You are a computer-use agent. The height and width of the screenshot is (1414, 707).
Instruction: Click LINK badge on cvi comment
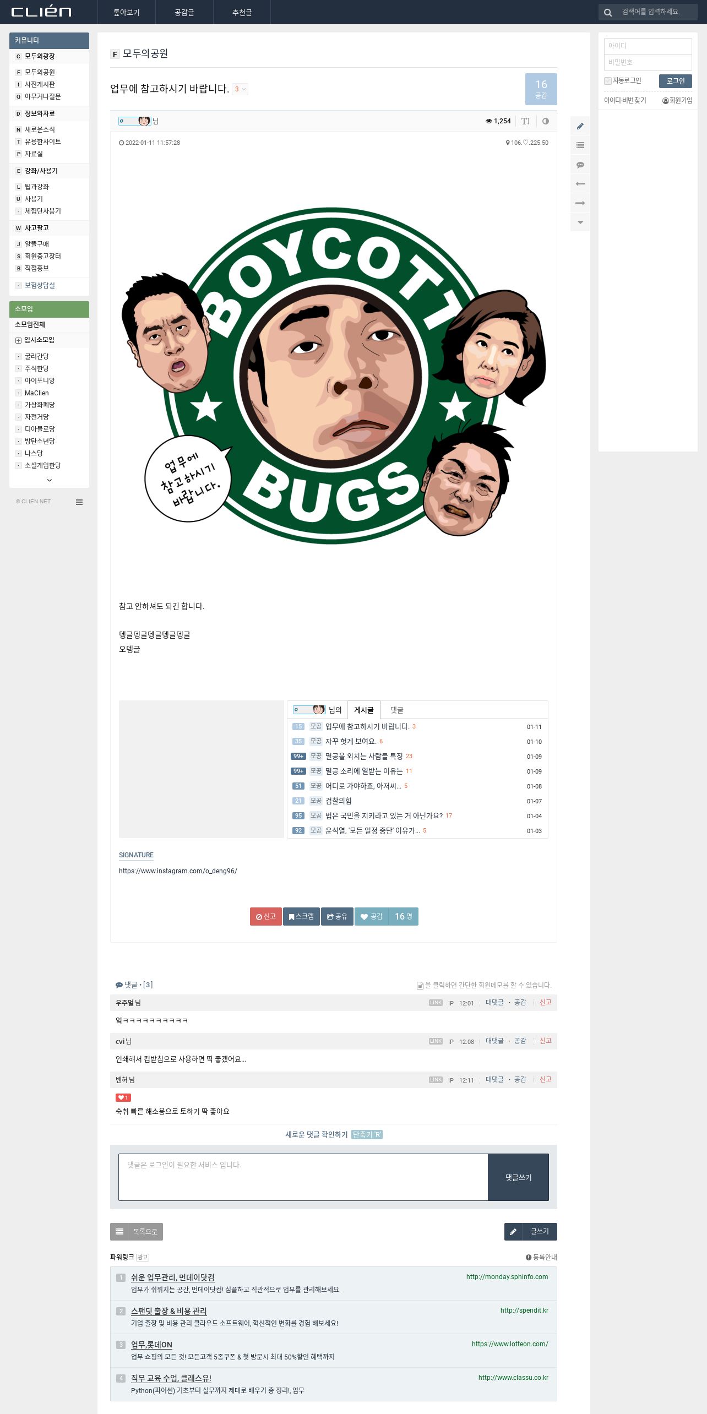pos(436,1041)
